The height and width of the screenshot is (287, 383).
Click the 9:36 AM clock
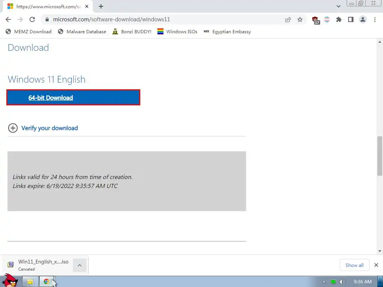(363, 282)
